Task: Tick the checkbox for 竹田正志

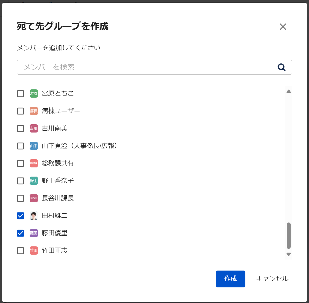Action: pyautogui.click(x=20, y=251)
